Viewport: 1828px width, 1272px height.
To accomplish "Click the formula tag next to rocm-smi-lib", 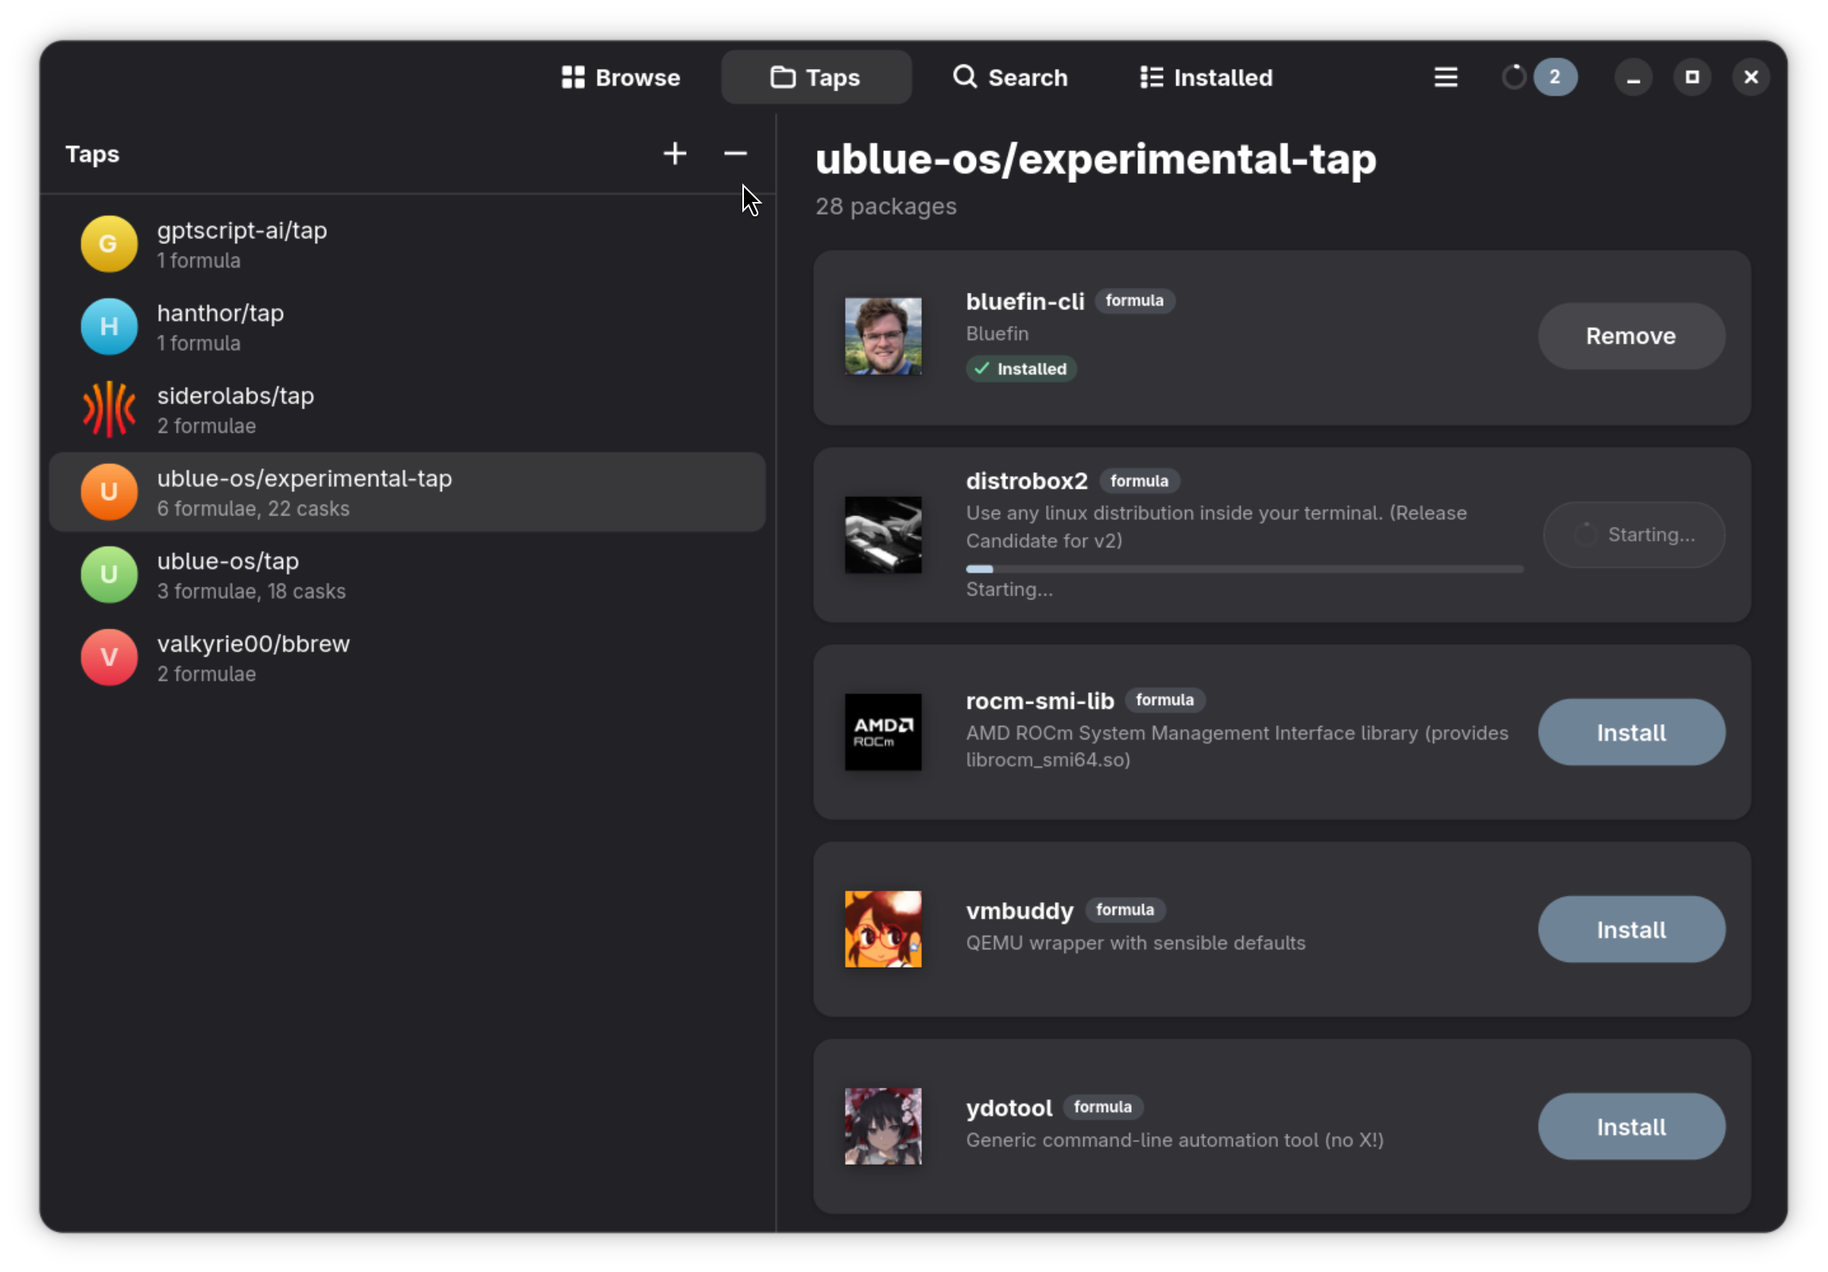I will (1165, 700).
